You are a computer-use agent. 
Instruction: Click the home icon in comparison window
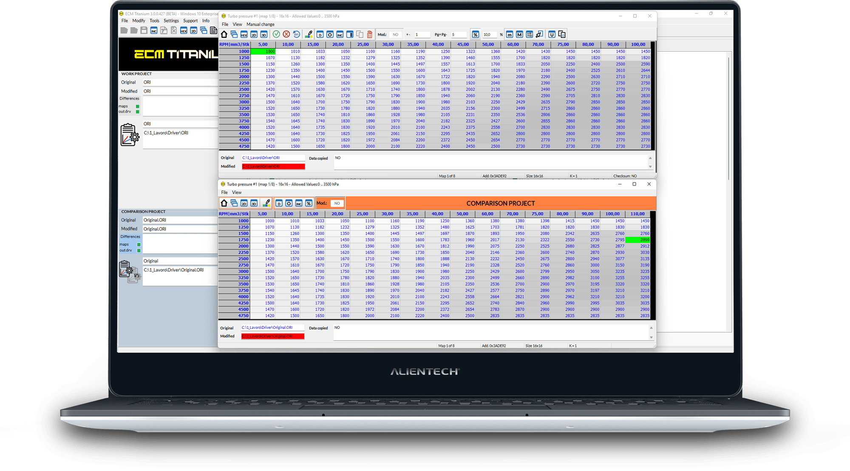[224, 203]
